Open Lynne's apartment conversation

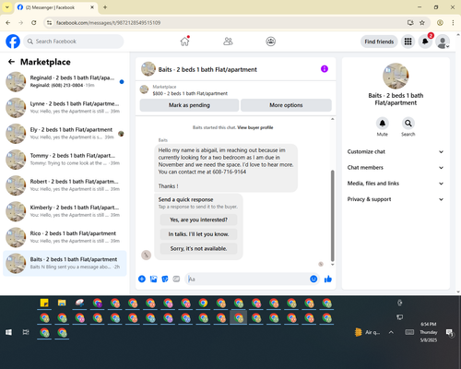click(65, 108)
